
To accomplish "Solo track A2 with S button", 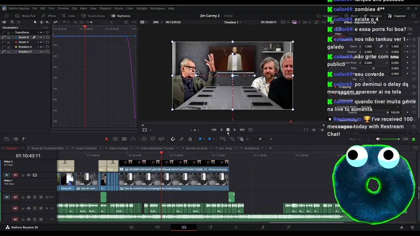I will pyautogui.click(x=35, y=208).
